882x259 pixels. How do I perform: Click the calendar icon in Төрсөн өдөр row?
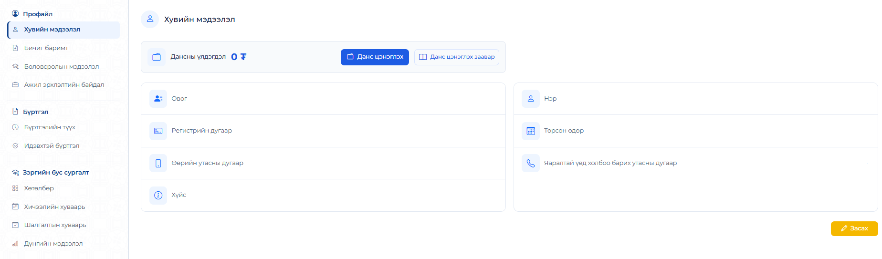(531, 131)
